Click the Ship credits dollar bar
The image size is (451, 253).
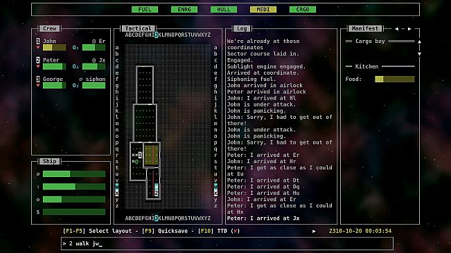click(74, 212)
